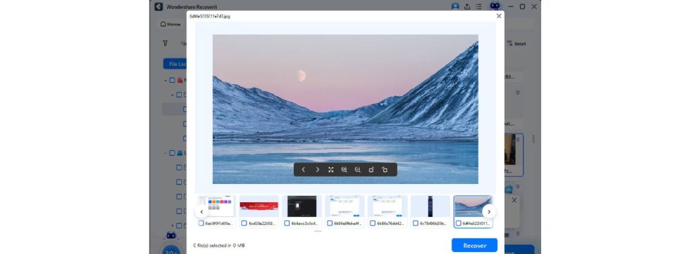
Task: Click the Recoverit back arrow logo button
Action: [159, 7]
